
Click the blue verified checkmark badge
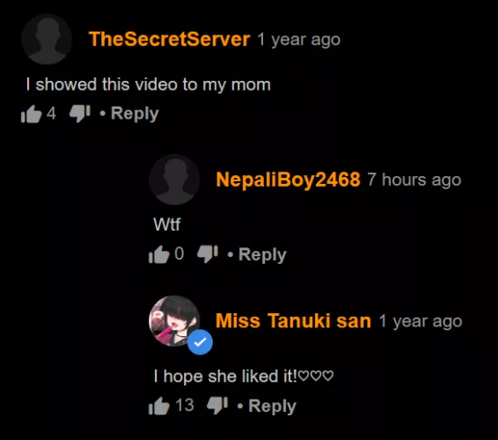200,342
